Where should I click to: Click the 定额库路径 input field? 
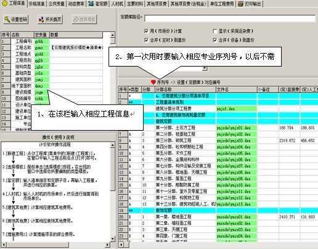coord(230,18)
